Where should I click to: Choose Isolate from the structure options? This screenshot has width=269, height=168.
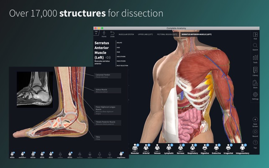pyautogui.click(x=120, y=43)
